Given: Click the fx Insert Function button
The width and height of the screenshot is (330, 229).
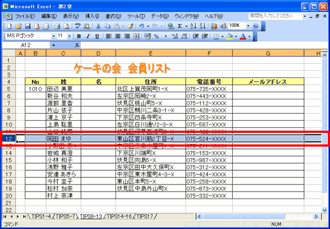Looking at the screenshot, I should (x=77, y=45).
